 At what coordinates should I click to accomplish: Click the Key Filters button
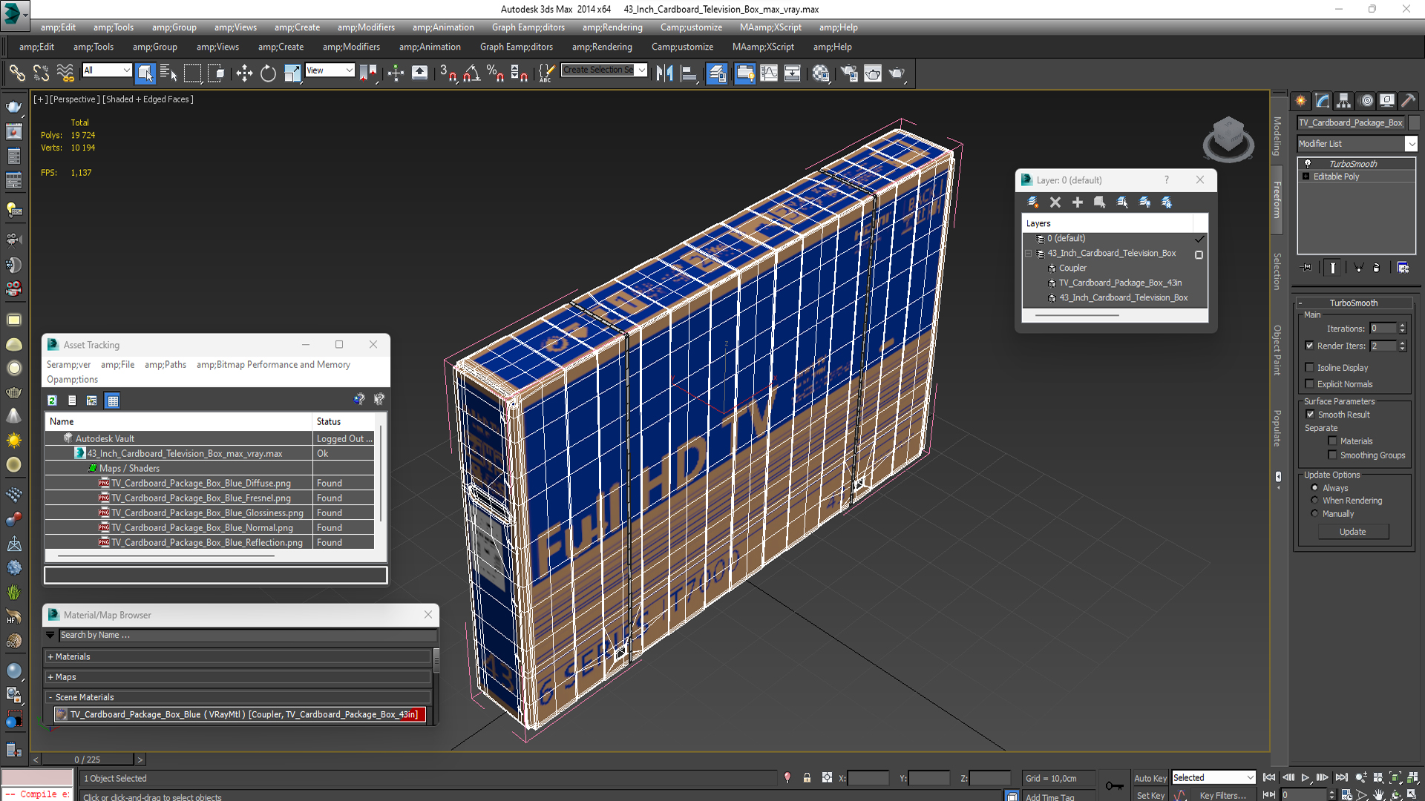point(1222,795)
